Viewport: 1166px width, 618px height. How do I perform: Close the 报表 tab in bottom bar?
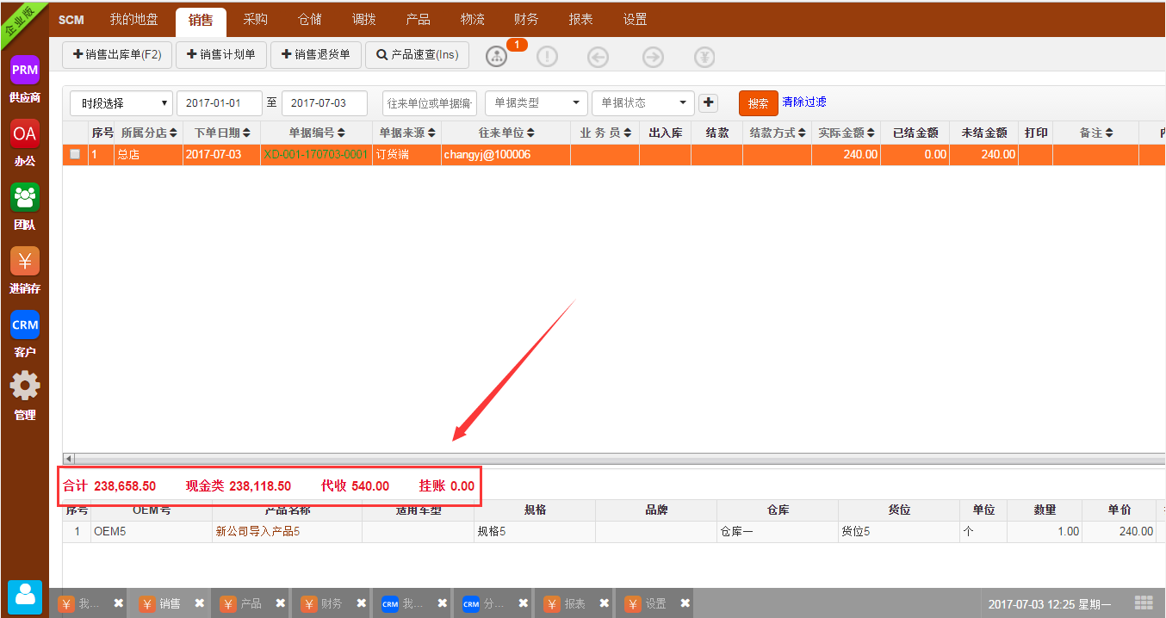(605, 603)
